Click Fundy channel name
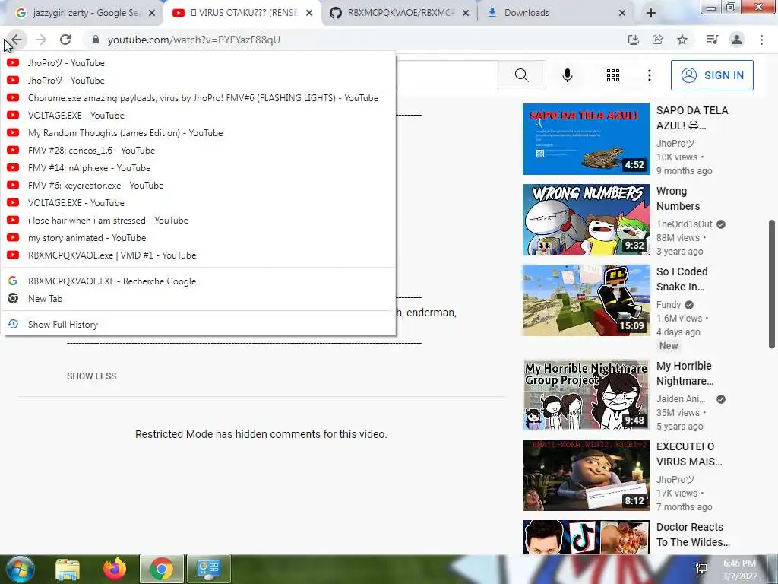This screenshot has height=584, width=778. pyautogui.click(x=669, y=304)
